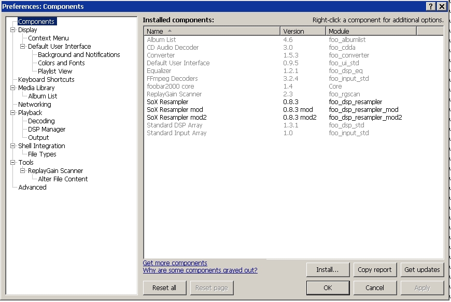Sort components by Name column header
451x302 pixels.
pos(212,31)
